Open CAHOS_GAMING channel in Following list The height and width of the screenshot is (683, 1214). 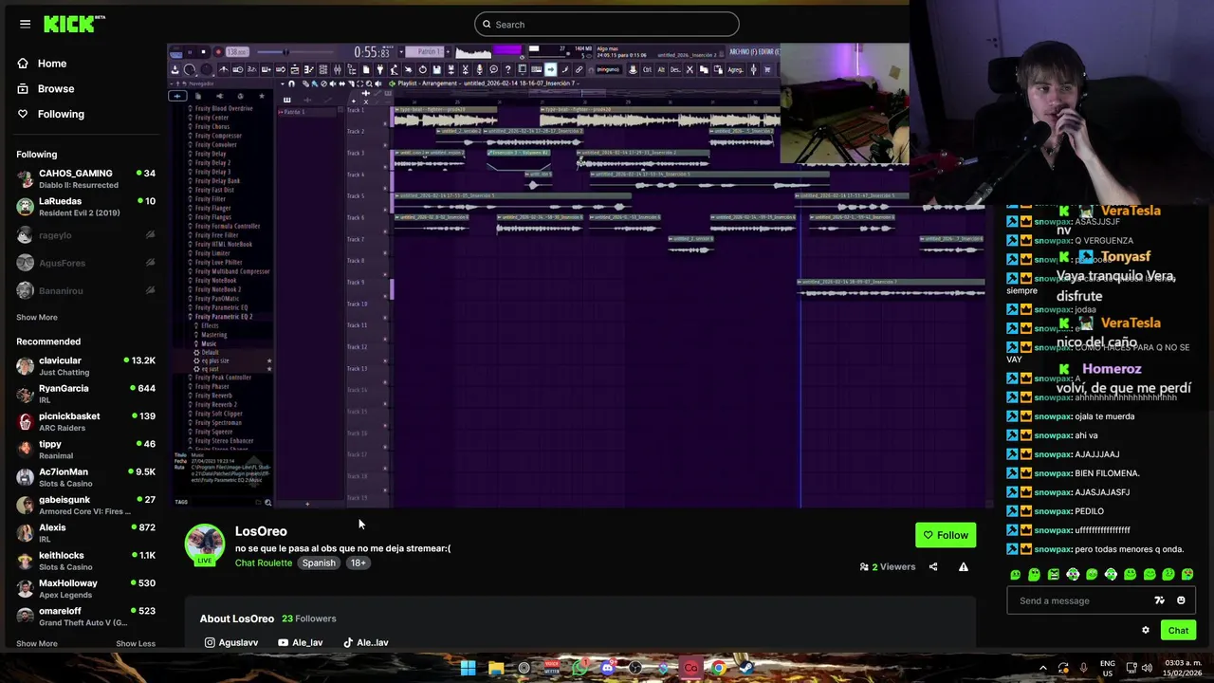click(85, 178)
